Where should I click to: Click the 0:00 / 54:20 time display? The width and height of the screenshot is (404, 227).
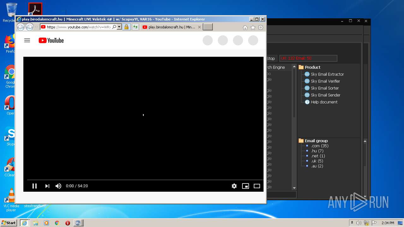coord(77,186)
